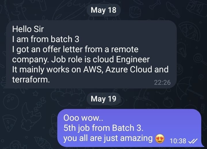Click the '5th job from Batch 3.' line
Screen dimensions: 207x149
click(x=103, y=128)
